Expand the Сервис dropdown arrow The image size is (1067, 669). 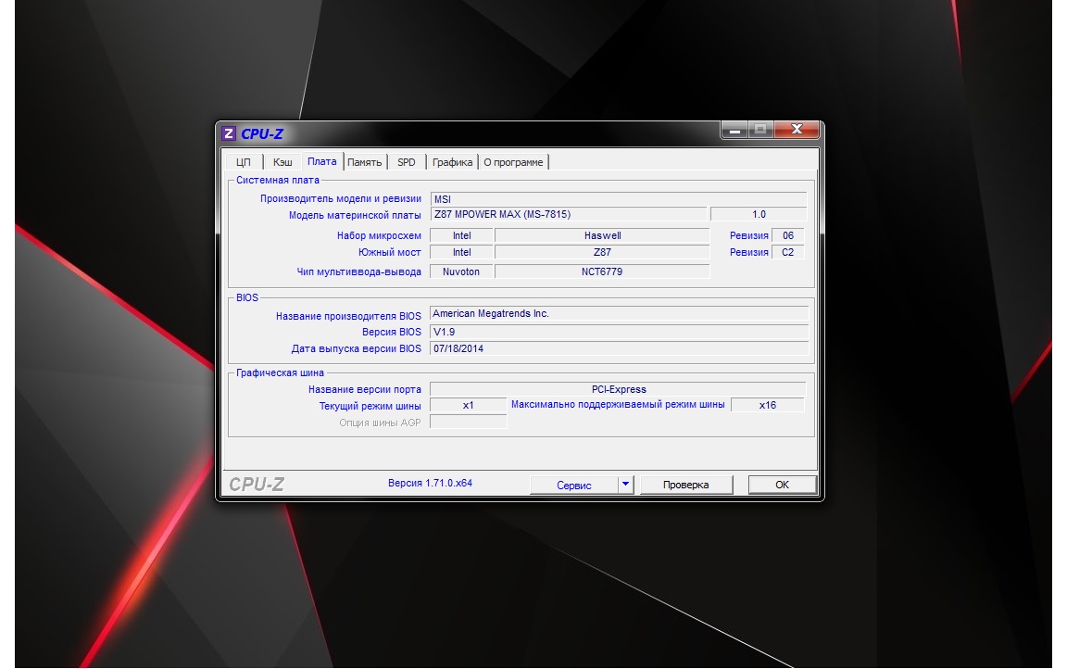coord(626,486)
